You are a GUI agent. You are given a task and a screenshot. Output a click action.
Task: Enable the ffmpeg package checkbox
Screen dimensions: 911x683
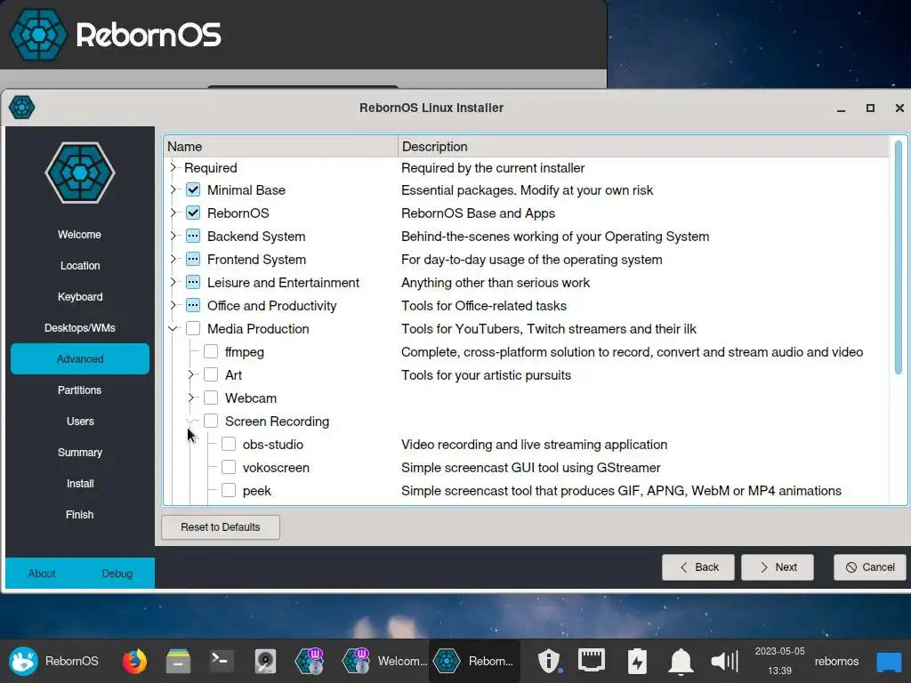(211, 352)
